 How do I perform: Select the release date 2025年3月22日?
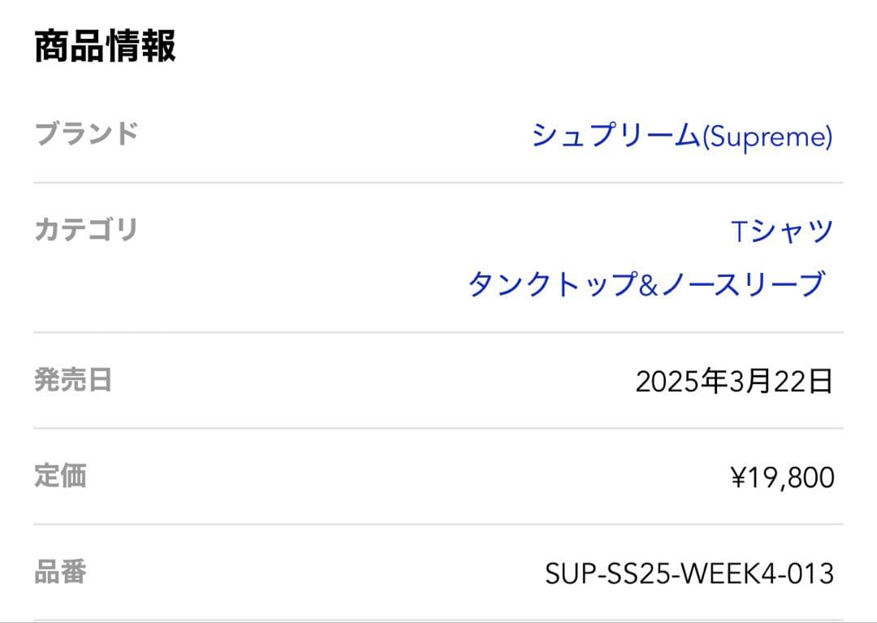point(734,379)
